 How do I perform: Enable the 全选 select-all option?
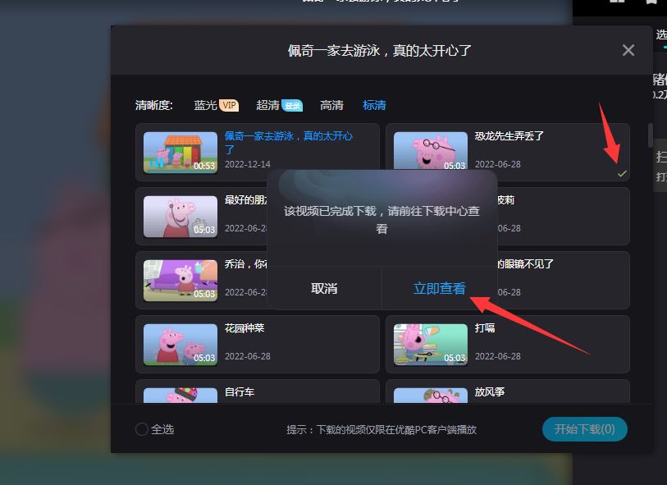(140, 428)
